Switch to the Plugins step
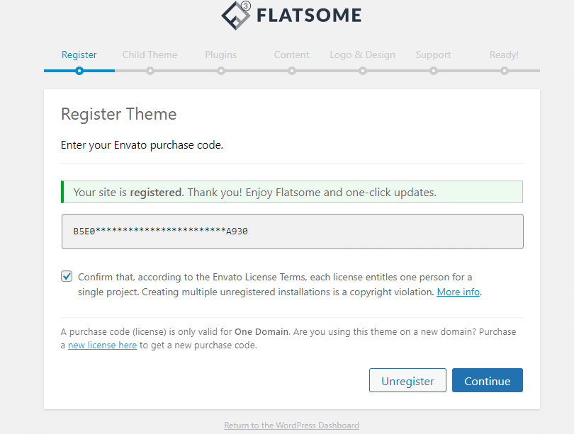The height and width of the screenshot is (434, 574). pyautogui.click(x=220, y=55)
